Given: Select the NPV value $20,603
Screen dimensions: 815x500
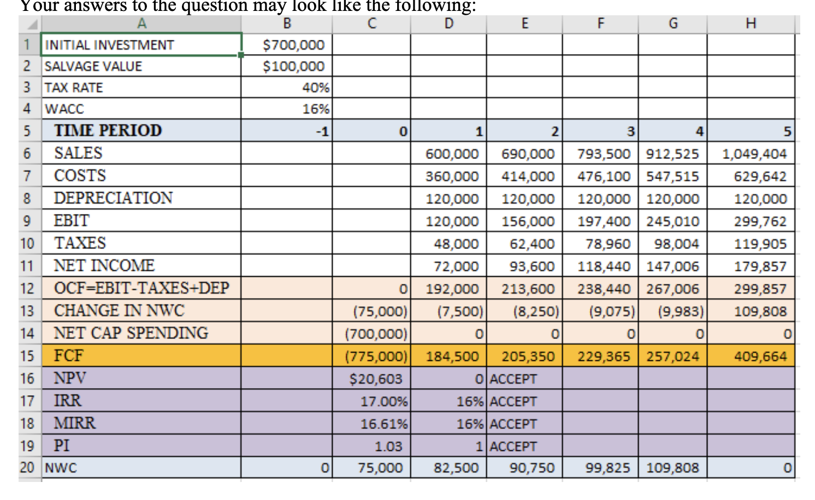Looking at the screenshot, I should pyautogui.click(x=371, y=378).
